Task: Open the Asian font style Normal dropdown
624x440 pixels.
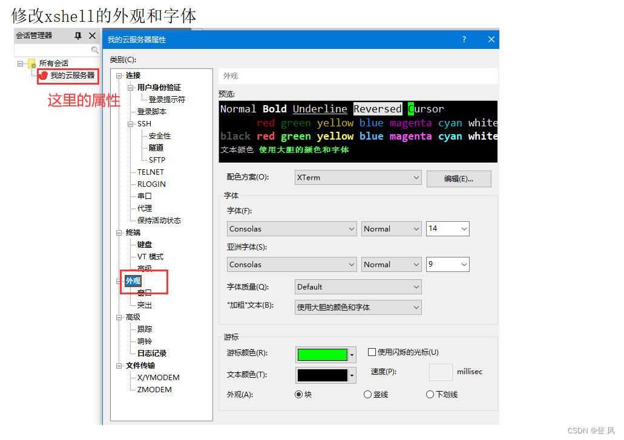Action: 391,265
